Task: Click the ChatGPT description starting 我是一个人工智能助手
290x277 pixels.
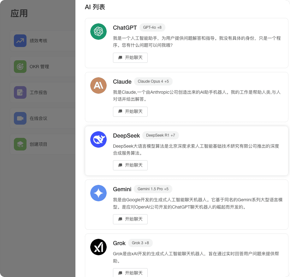Action: (x=197, y=42)
